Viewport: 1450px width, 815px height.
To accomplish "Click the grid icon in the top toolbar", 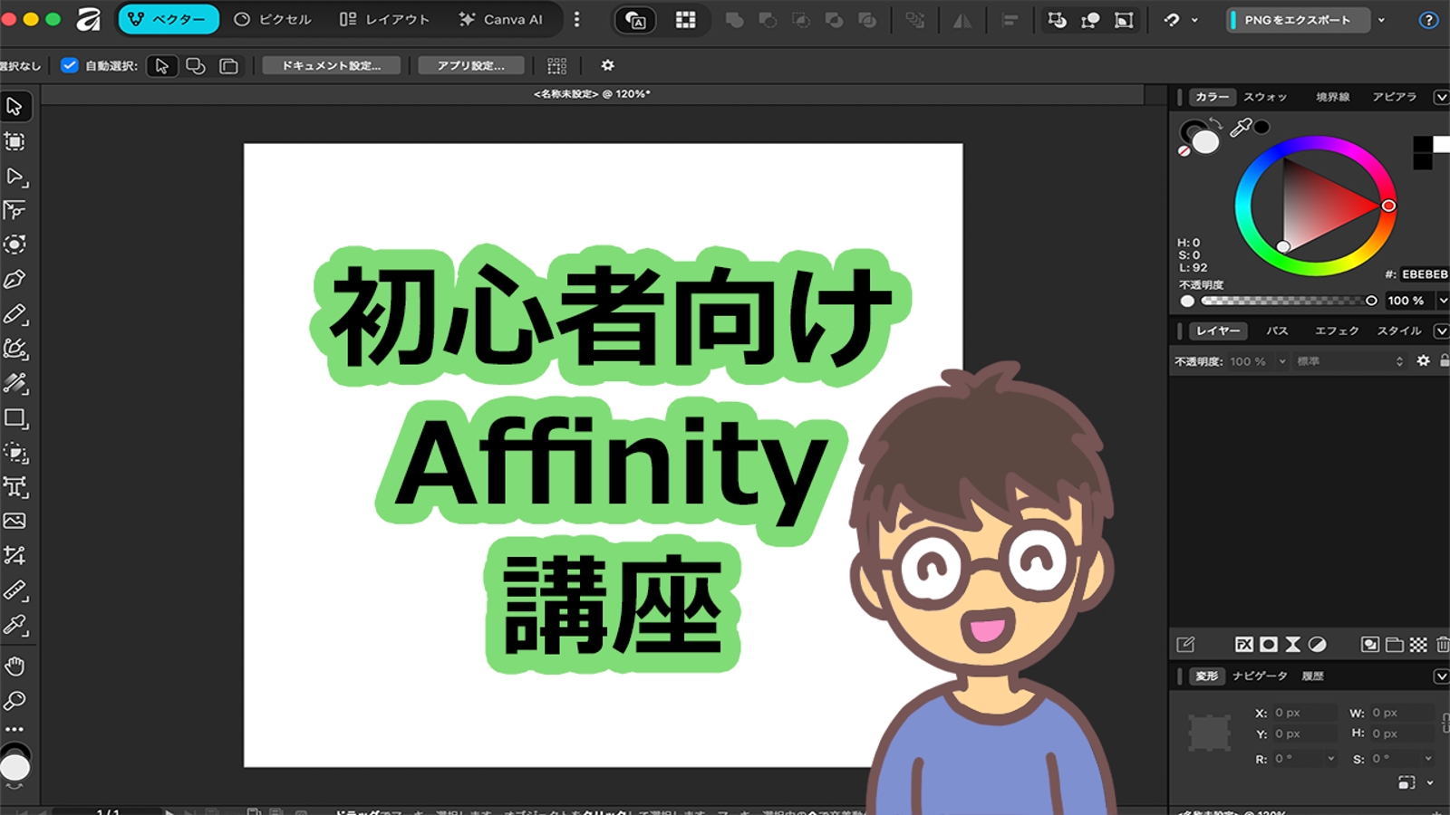I will pyautogui.click(x=685, y=19).
